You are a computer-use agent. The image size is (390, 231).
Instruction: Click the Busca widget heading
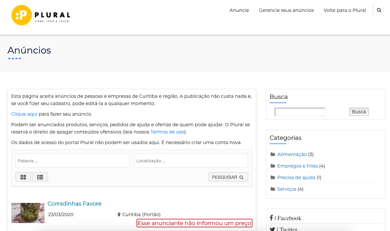point(279,97)
